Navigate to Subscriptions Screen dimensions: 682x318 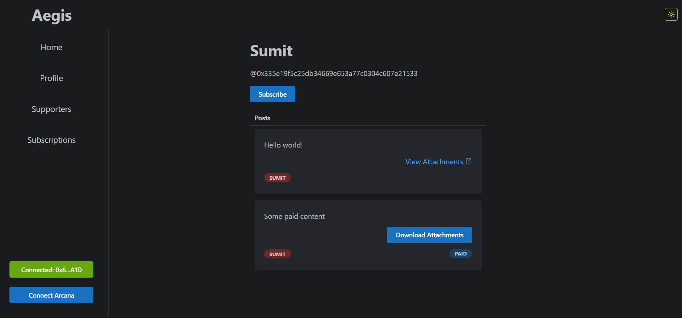(x=51, y=140)
